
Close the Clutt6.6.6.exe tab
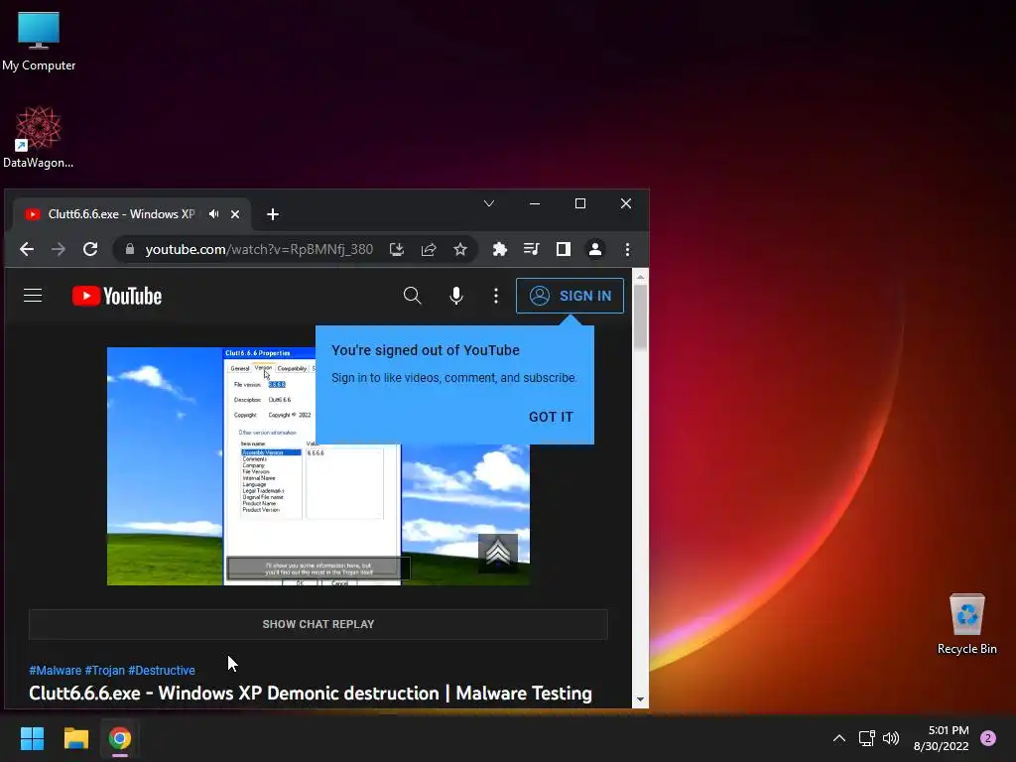pyautogui.click(x=235, y=214)
